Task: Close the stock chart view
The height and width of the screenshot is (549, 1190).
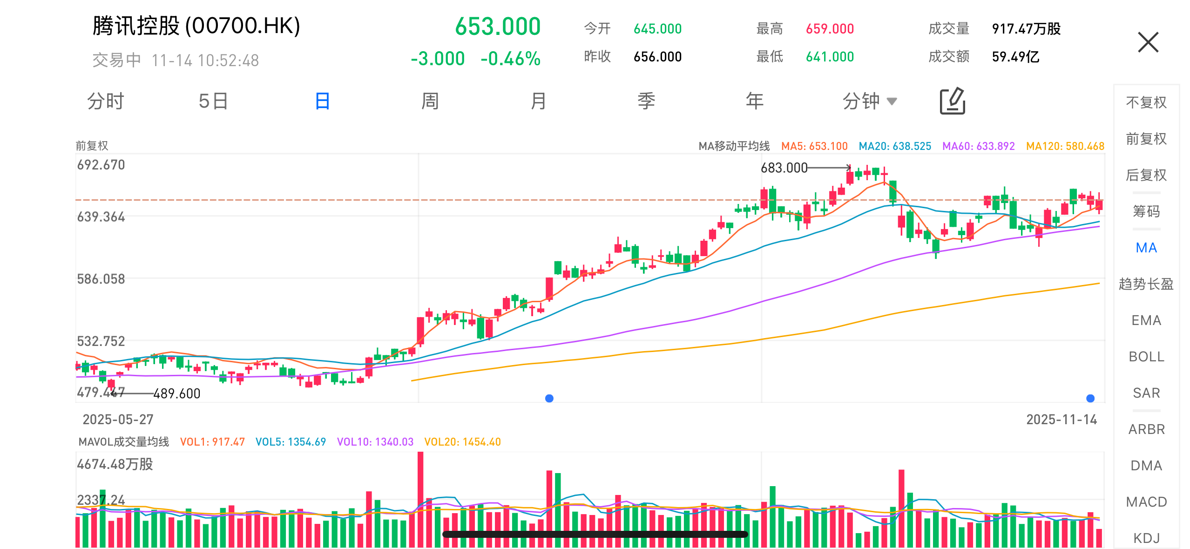Action: 1148,42
